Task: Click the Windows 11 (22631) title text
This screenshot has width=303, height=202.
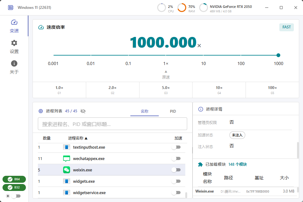Action: click(x=34, y=8)
